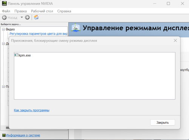Open the Справка menu
189x140 pixels.
[64, 11]
